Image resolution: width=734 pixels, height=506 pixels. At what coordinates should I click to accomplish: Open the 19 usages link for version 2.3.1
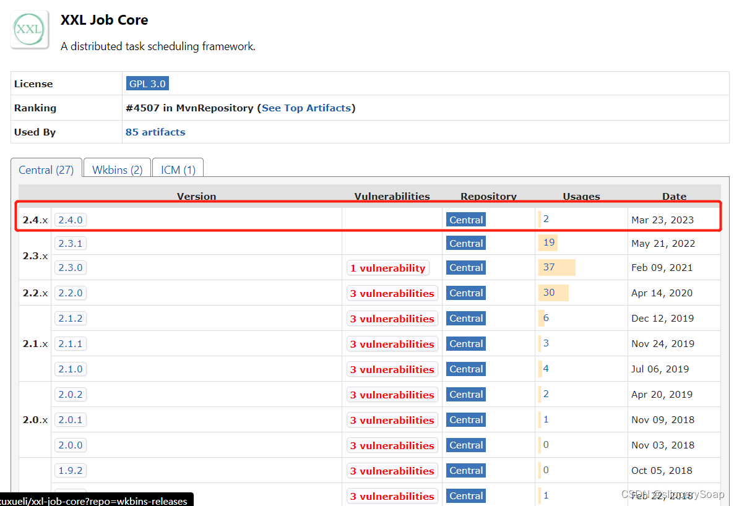(549, 242)
